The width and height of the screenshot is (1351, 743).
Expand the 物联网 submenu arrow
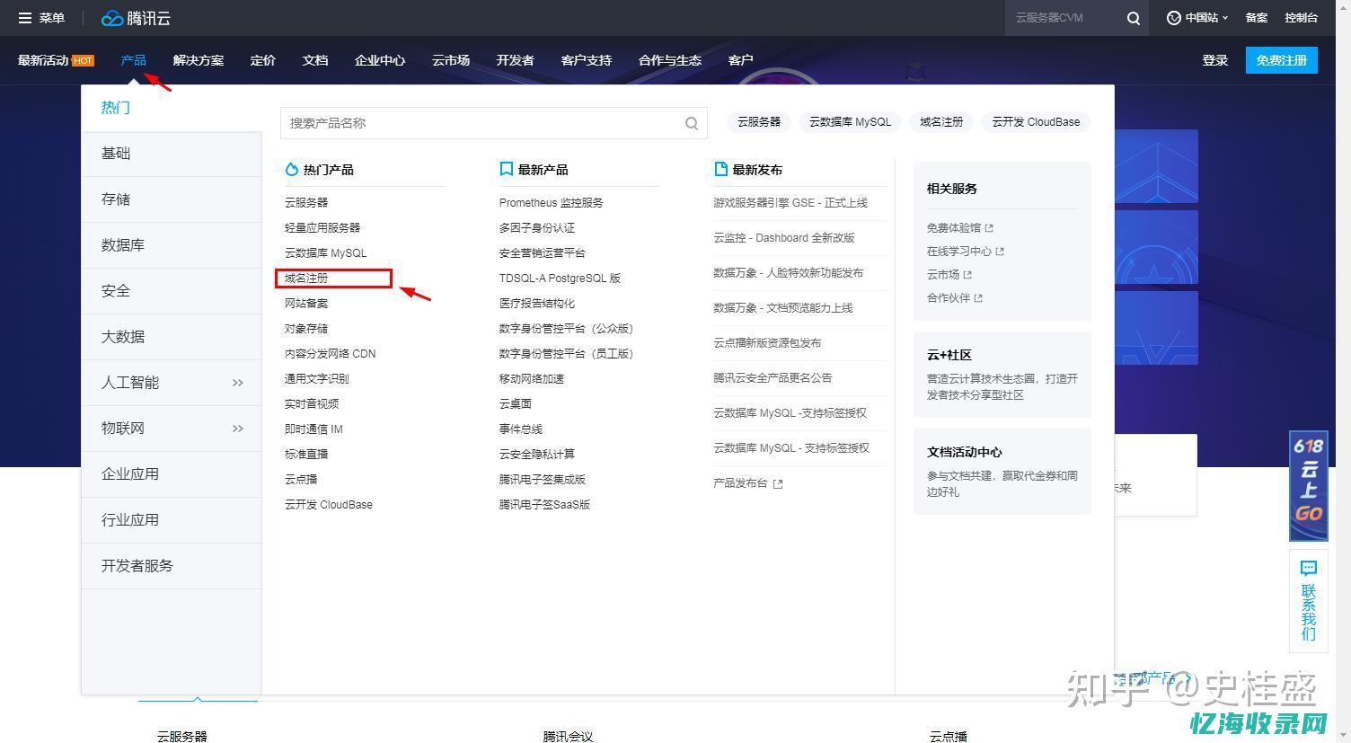[238, 429]
